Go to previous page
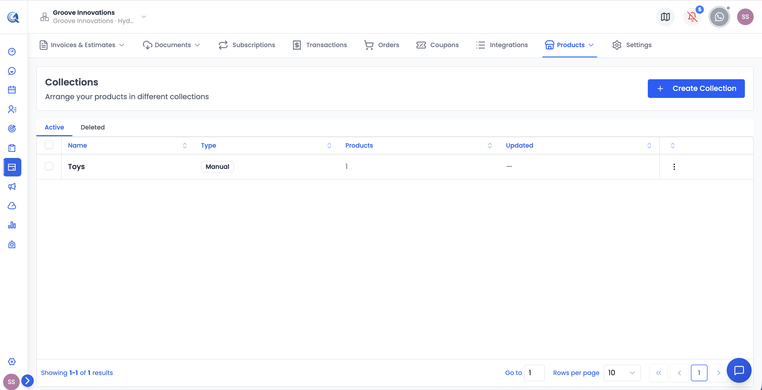The width and height of the screenshot is (762, 390). (679, 373)
